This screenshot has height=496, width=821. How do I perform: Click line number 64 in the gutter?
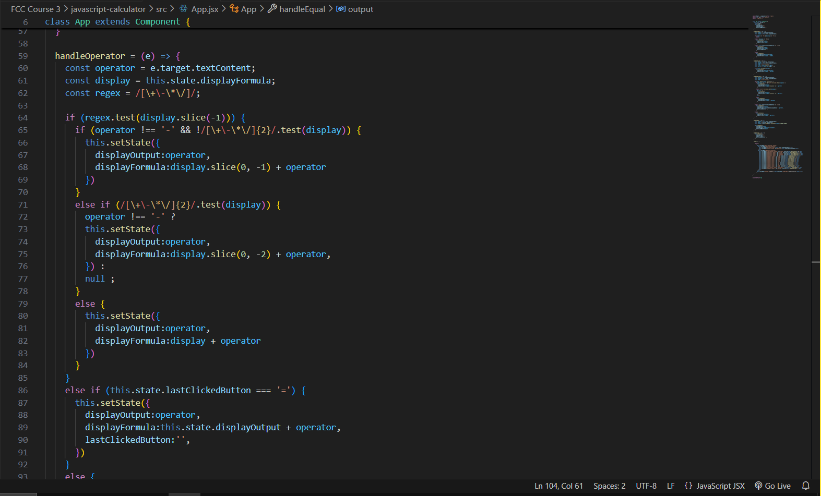(x=23, y=118)
